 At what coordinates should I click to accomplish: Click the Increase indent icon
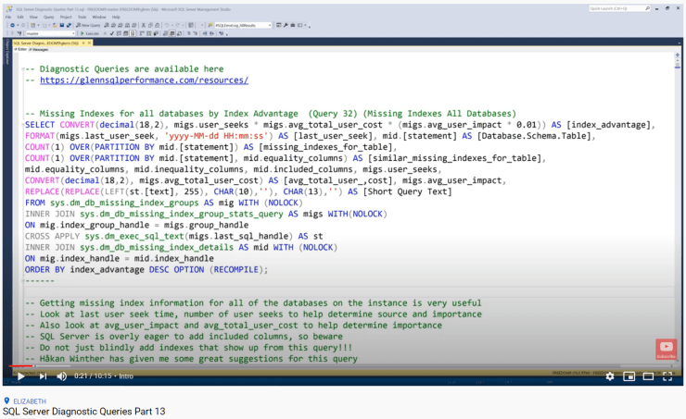211,33
